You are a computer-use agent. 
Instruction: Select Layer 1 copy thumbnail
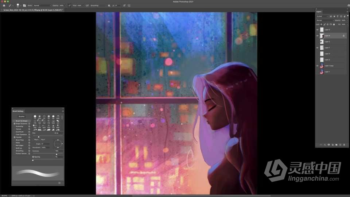click(x=322, y=66)
